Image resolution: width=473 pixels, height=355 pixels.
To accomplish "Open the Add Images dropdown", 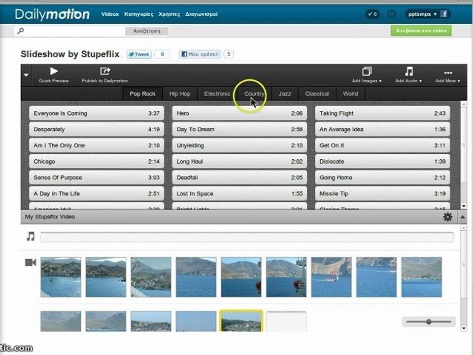I will coord(367,75).
